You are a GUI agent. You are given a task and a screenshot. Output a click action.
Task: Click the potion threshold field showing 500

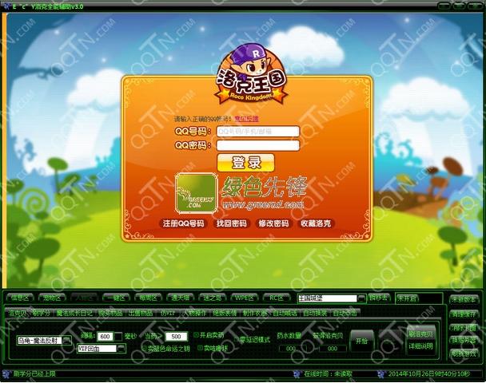click(x=176, y=336)
